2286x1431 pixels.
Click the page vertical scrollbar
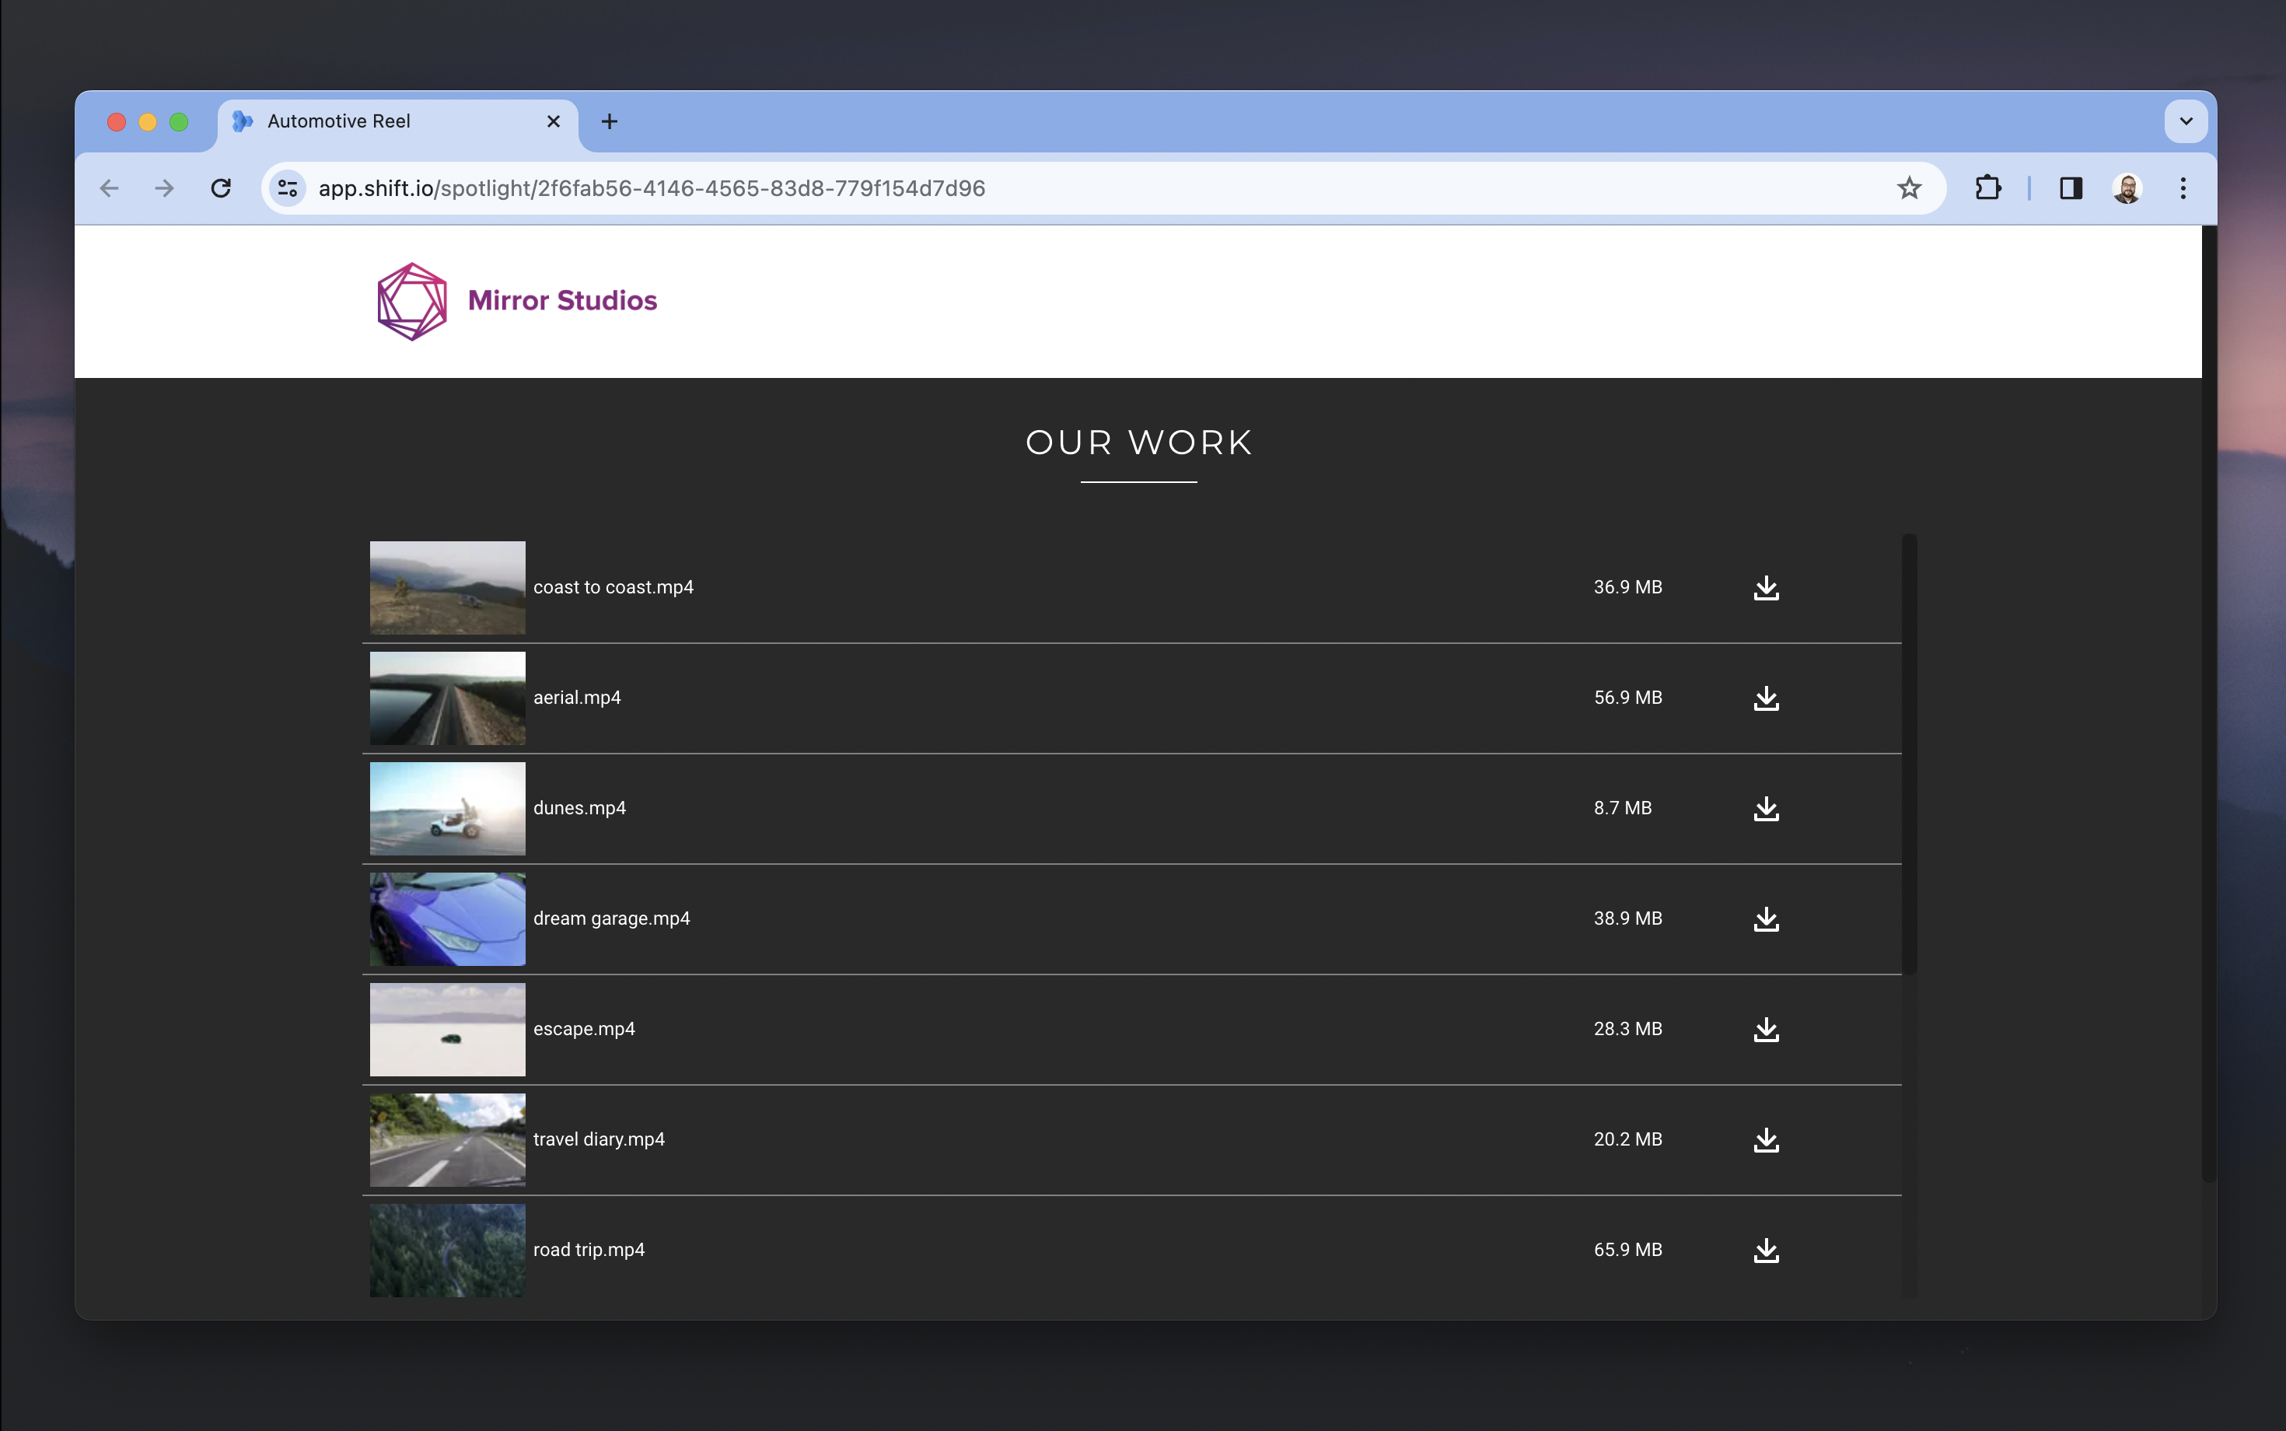[2208, 703]
